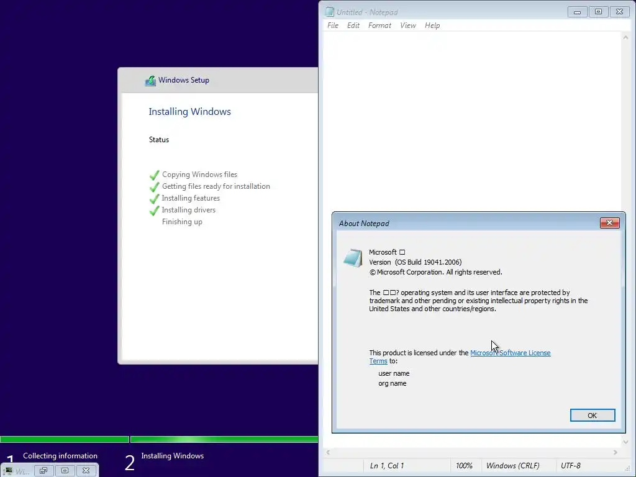Click the 'org name' licensee text
Screen dimensions: 636x477
click(393, 383)
